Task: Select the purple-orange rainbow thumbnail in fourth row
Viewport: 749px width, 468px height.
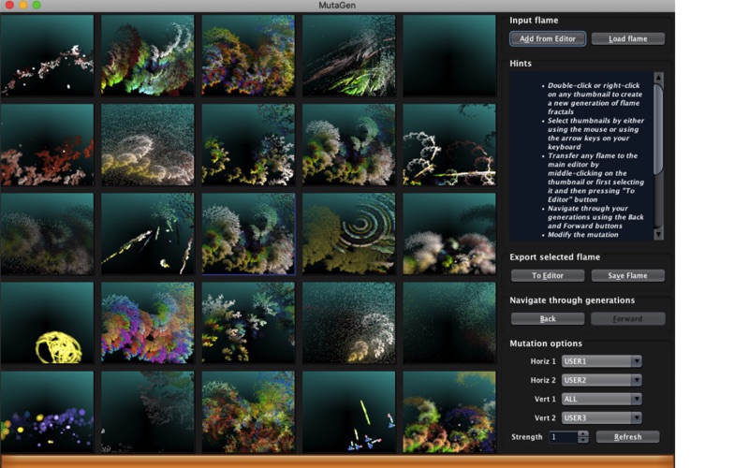Action: (x=148, y=323)
